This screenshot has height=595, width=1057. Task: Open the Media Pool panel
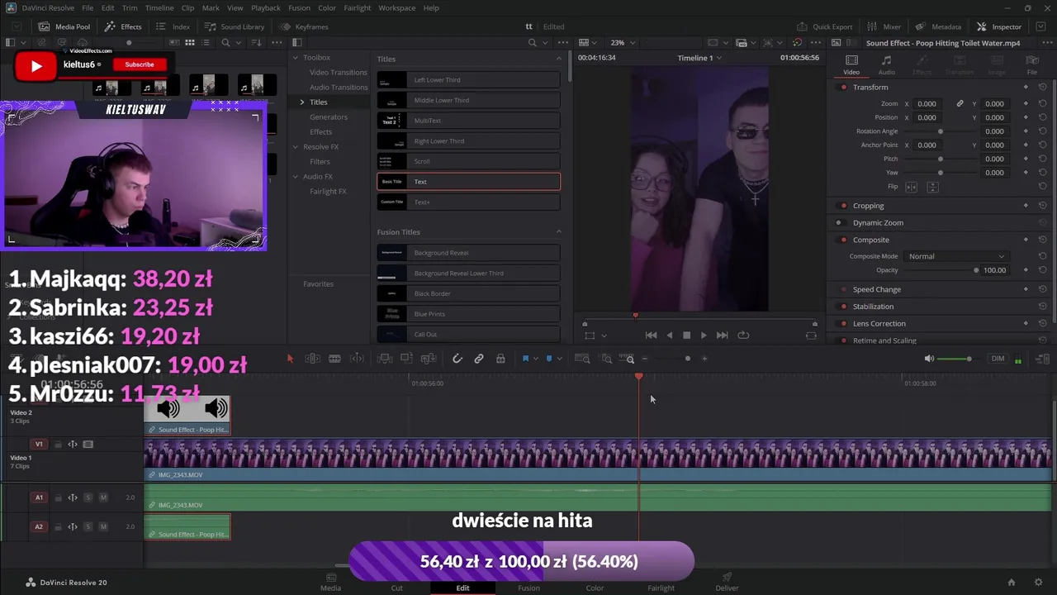pyautogui.click(x=64, y=26)
